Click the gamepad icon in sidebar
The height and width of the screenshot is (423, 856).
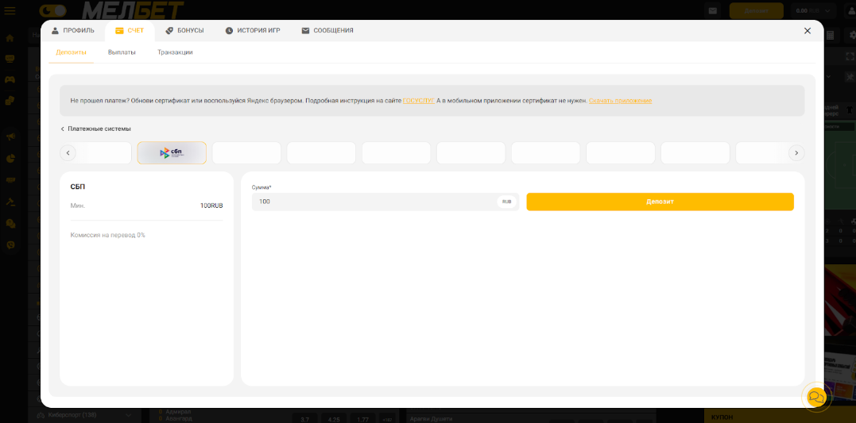point(10,79)
